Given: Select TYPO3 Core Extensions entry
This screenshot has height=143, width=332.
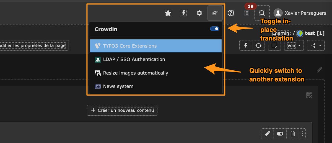Looking at the screenshot, I should point(156,46).
